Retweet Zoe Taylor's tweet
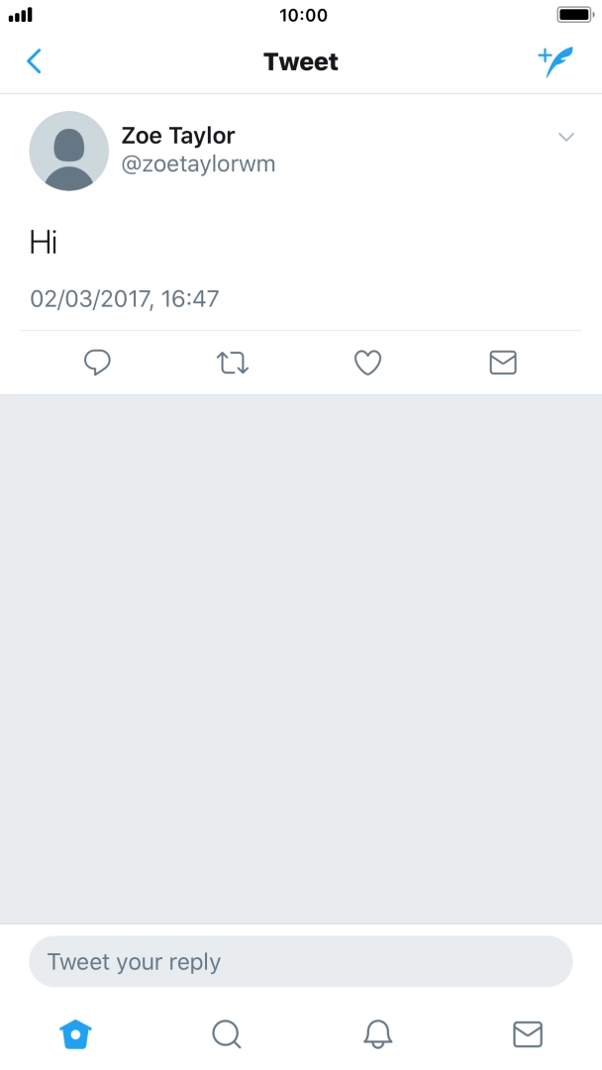 (x=233, y=363)
